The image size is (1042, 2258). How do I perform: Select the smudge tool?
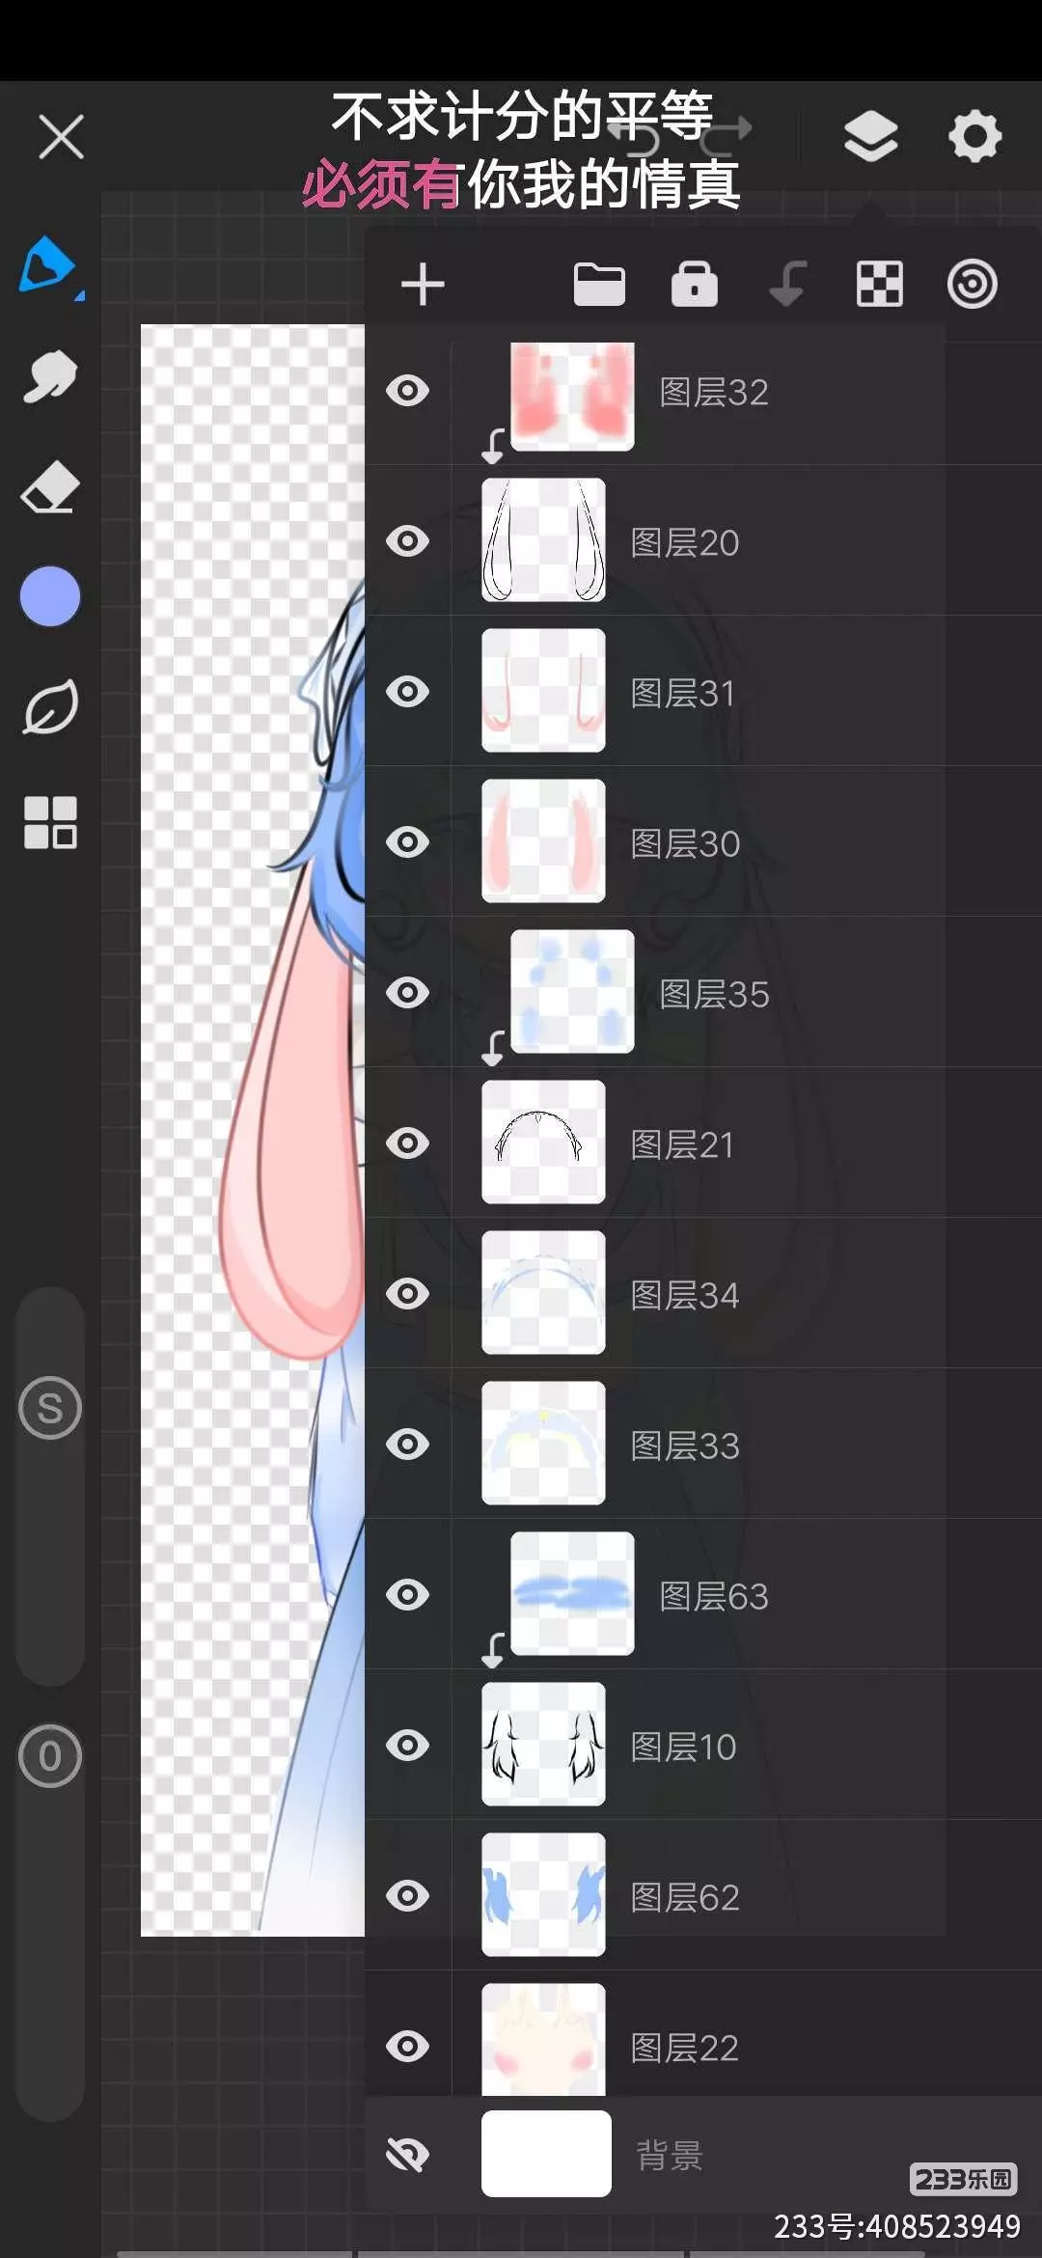(x=50, y=376)
